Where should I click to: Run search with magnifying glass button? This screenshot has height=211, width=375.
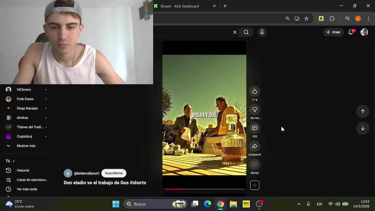[x=246, y=32]
